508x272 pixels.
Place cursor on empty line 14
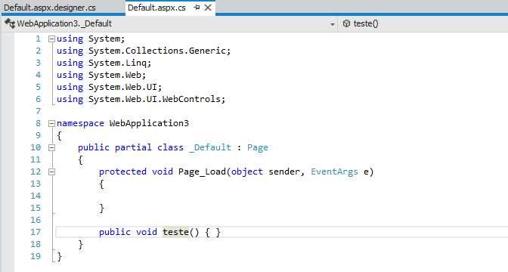(281, 196)
